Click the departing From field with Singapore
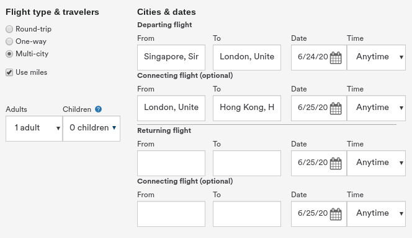412x238 pixels. pos(171,57)
